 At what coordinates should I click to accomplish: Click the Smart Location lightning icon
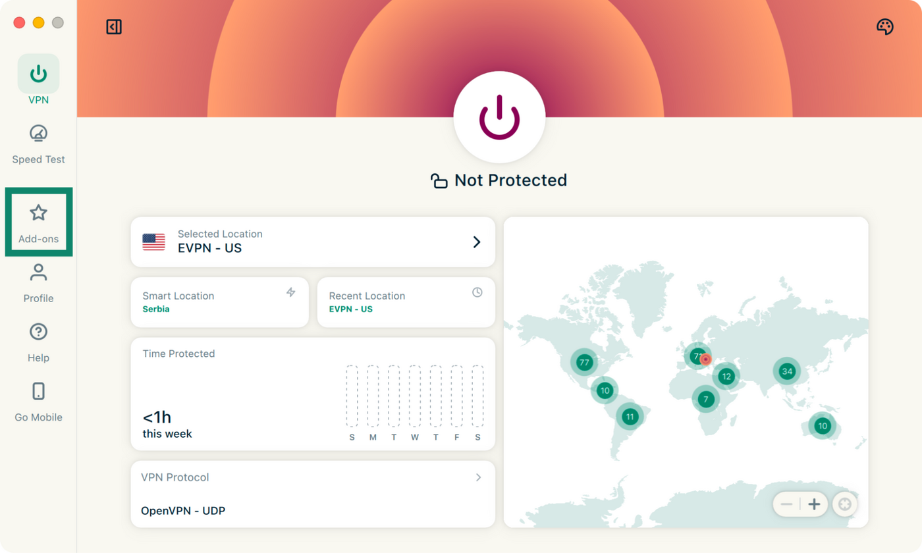point(291,292)
